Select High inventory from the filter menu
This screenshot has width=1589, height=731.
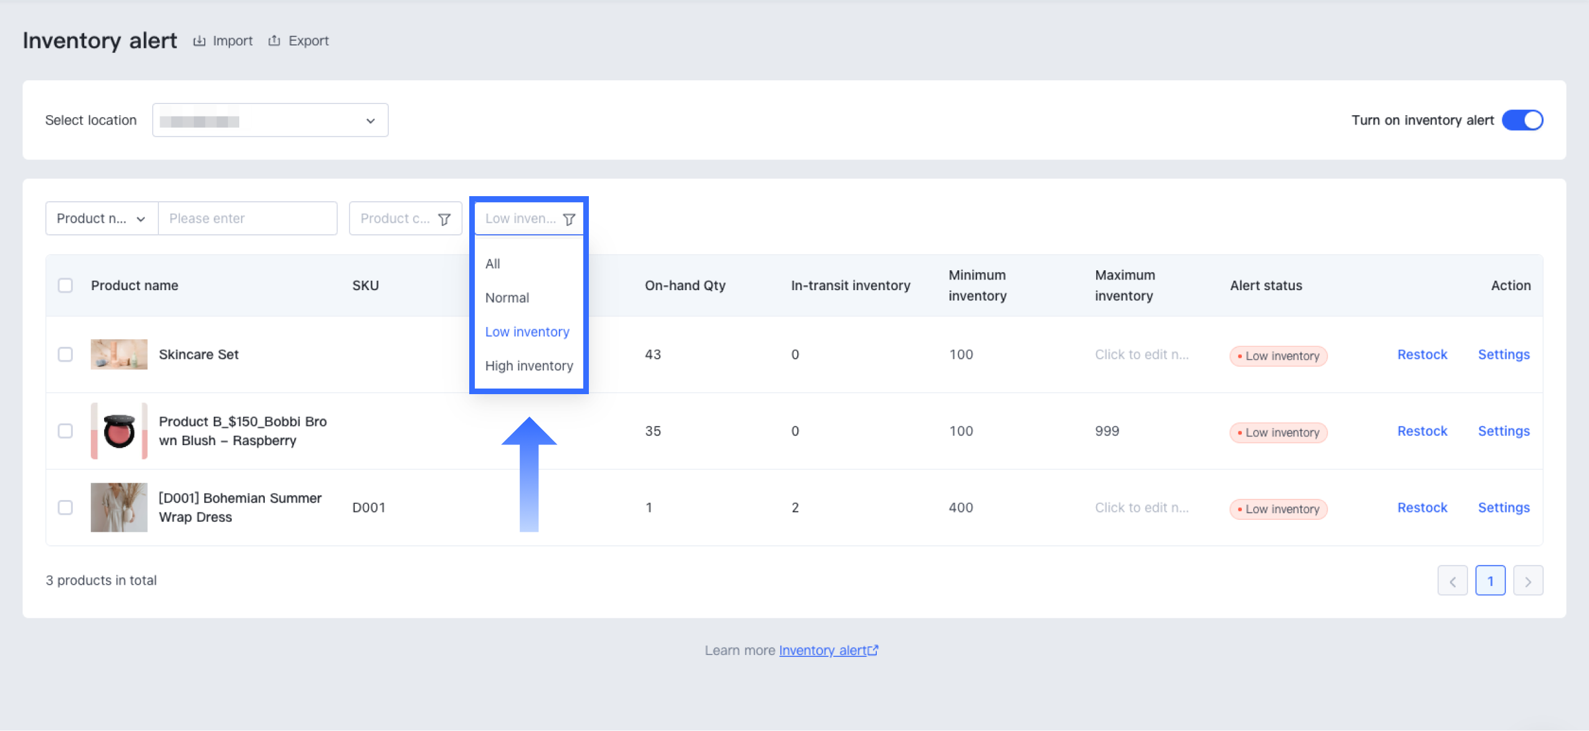coord(529,366)
